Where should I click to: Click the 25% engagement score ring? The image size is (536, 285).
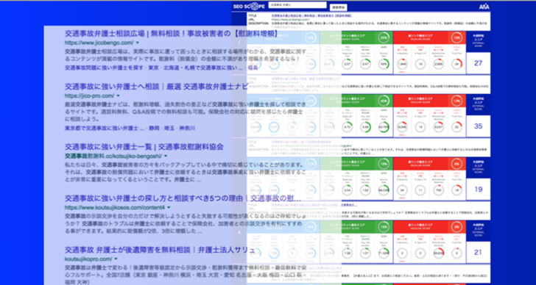coord(384,38)
